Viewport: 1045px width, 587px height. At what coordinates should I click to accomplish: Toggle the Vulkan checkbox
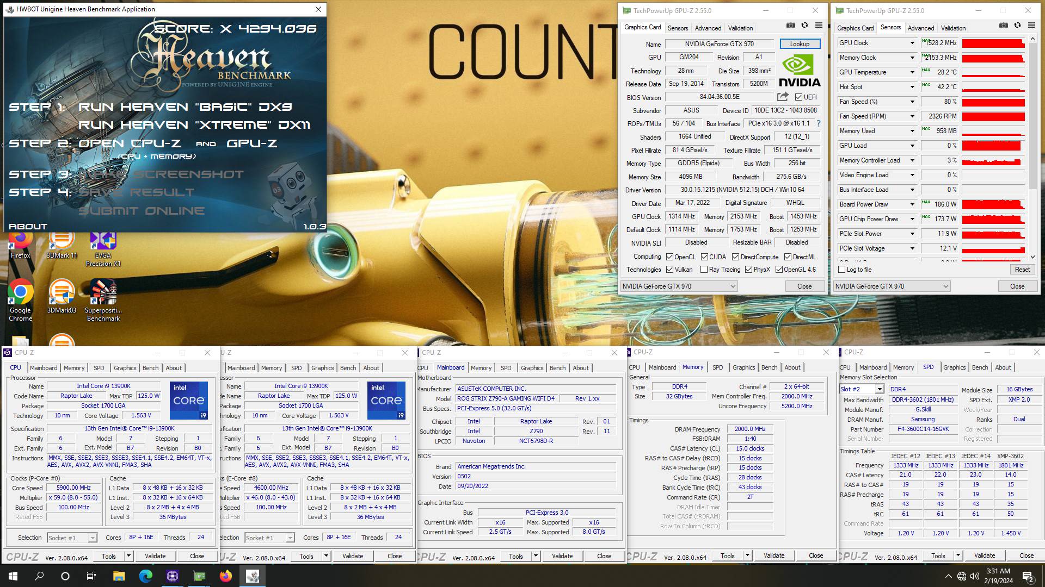pos(669,270)
